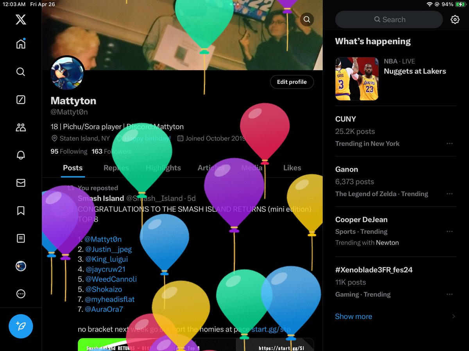Viewport: 469px width, 351px height.
Task: Open the @King_luigui mention
Action: 106,259
